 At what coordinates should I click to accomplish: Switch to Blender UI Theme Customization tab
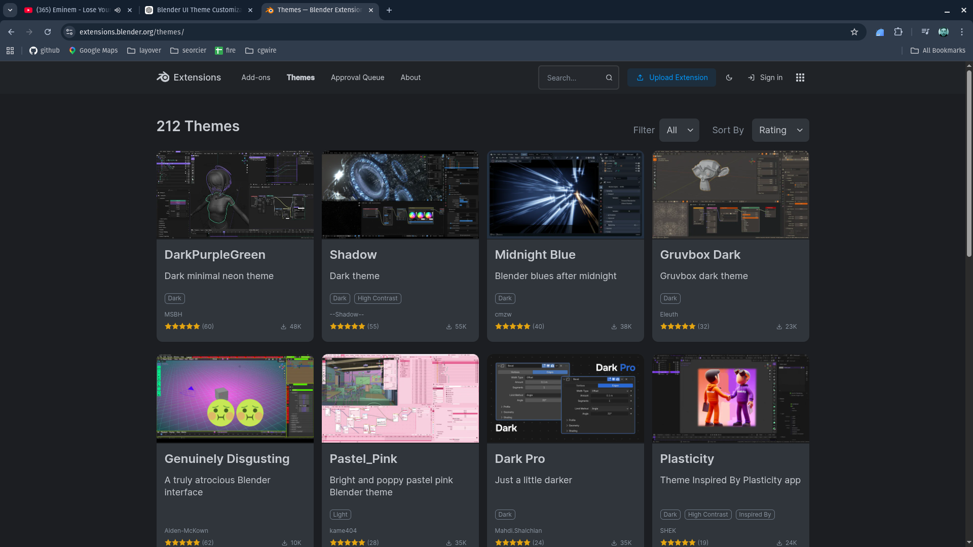point(199,10)
